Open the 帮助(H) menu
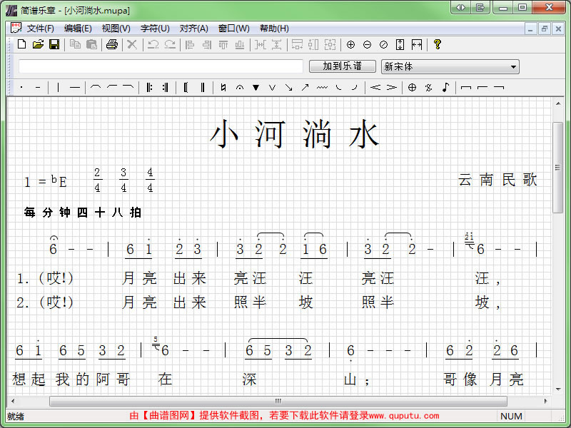 [274, 29]
